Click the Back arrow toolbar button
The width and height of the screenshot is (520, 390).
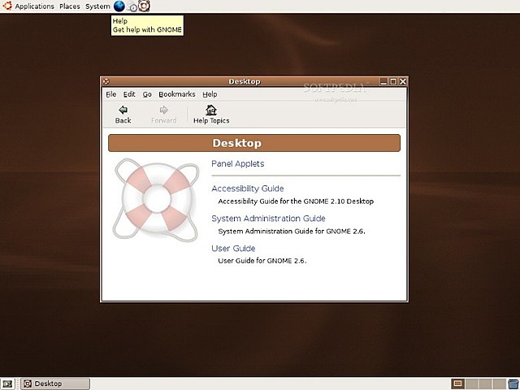(x=123, y=115)
